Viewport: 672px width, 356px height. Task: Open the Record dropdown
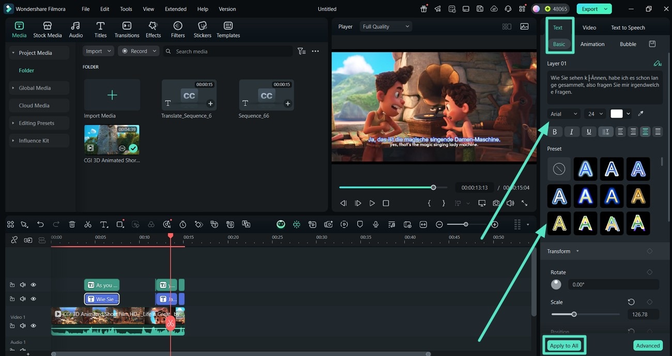[x=138, y=51]
